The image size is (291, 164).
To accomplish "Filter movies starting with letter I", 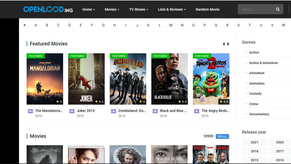I will click(x=126, y=25).
